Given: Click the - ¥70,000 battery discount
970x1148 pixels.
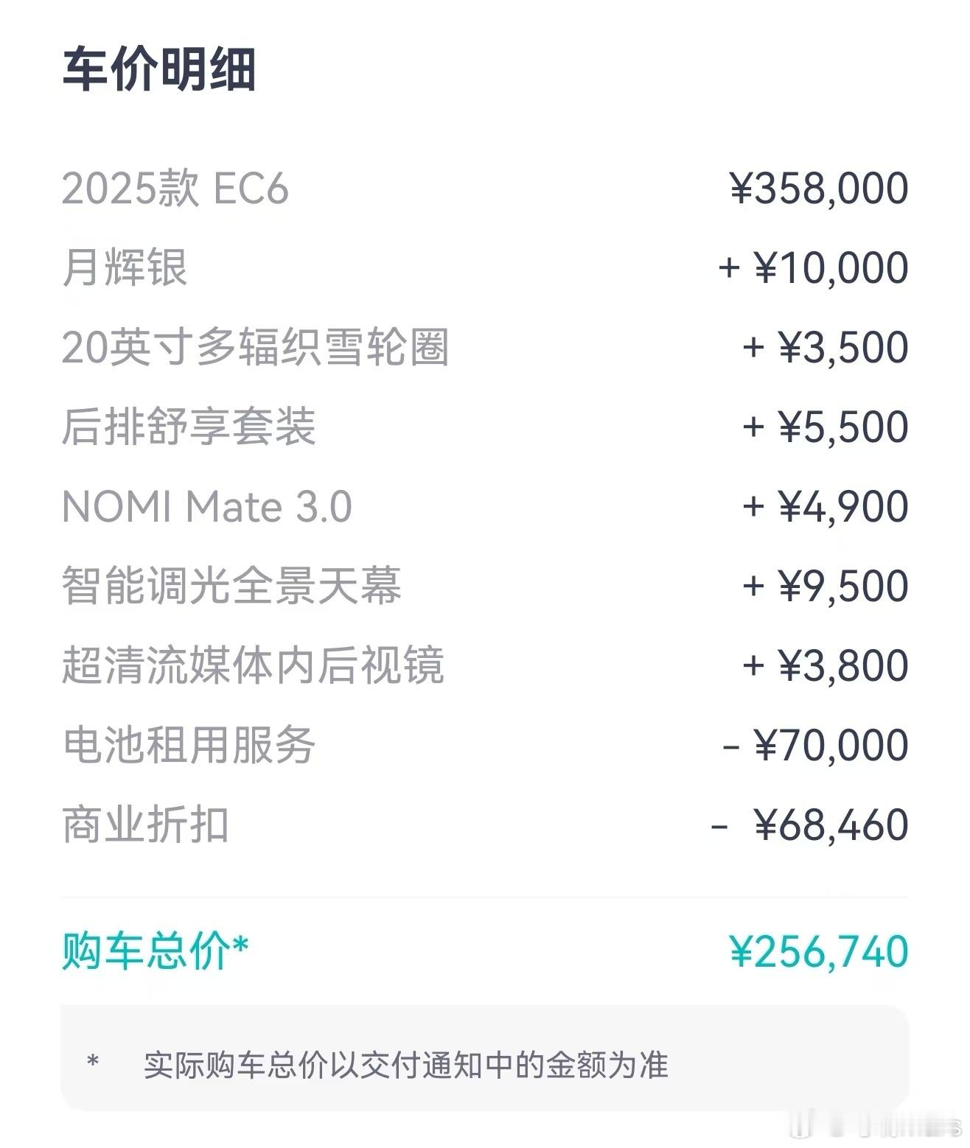Looking at the screenshot, I should point(815,745).
